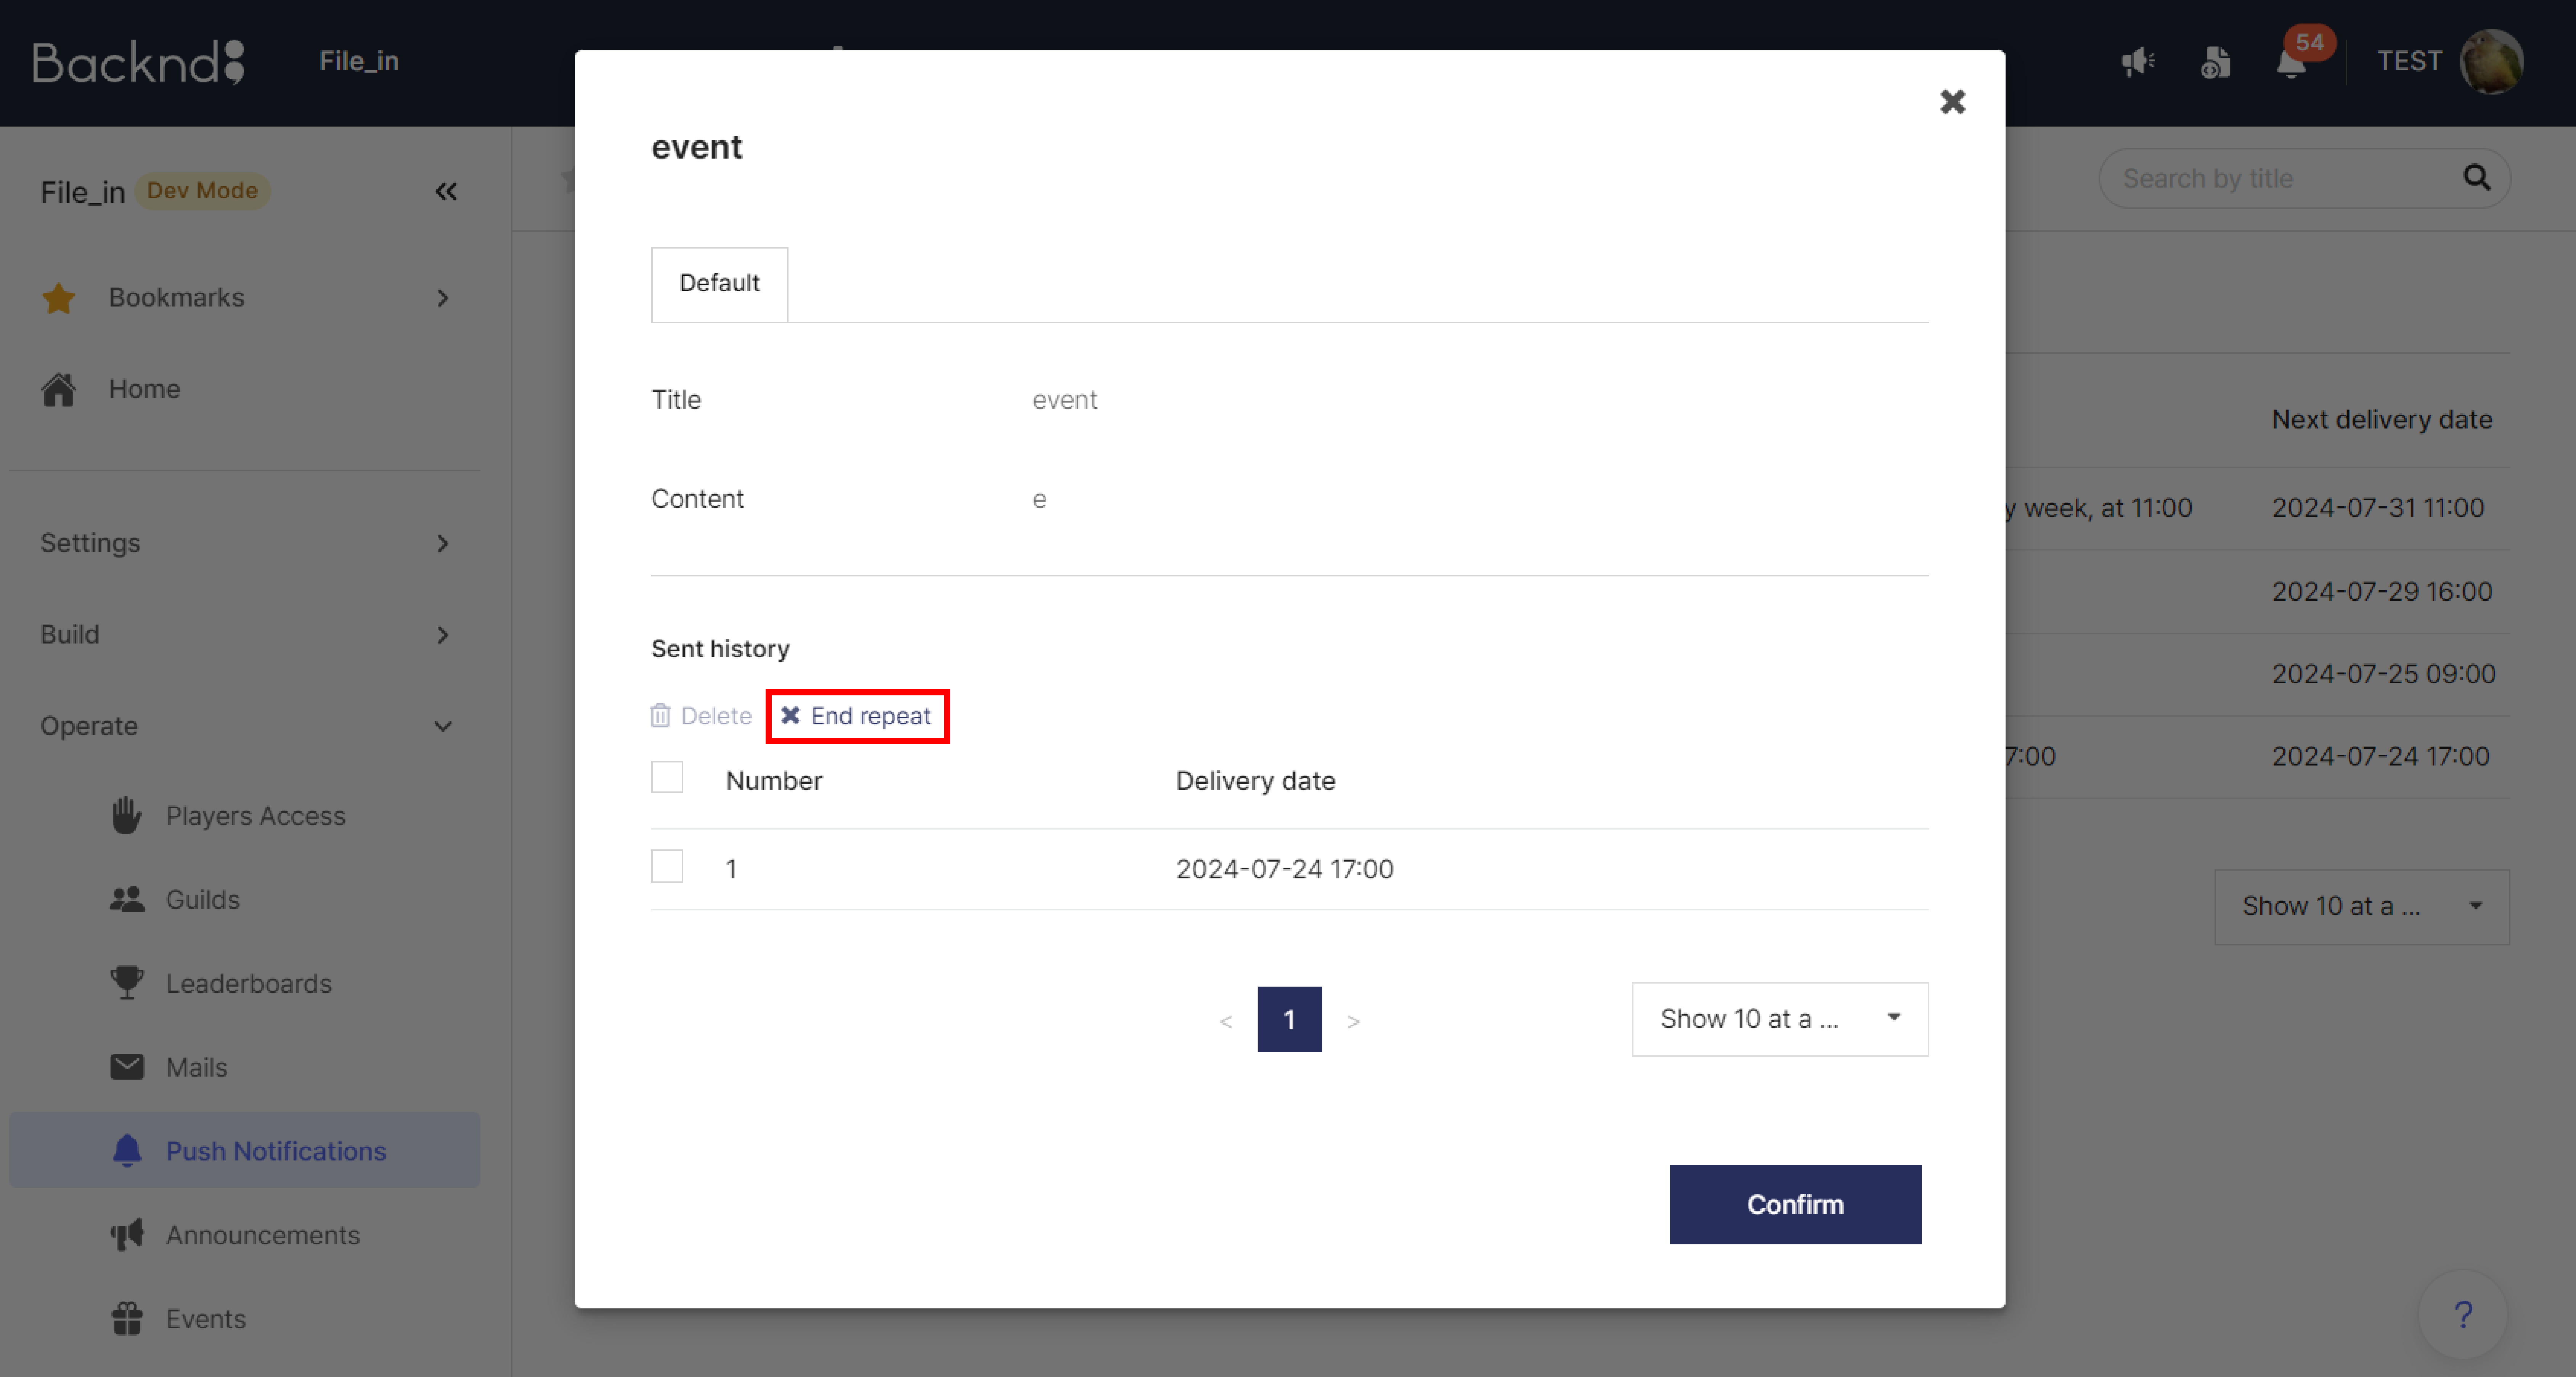Click the Players Access hand icon
Screen dimensions: 2576x1377
126,815
